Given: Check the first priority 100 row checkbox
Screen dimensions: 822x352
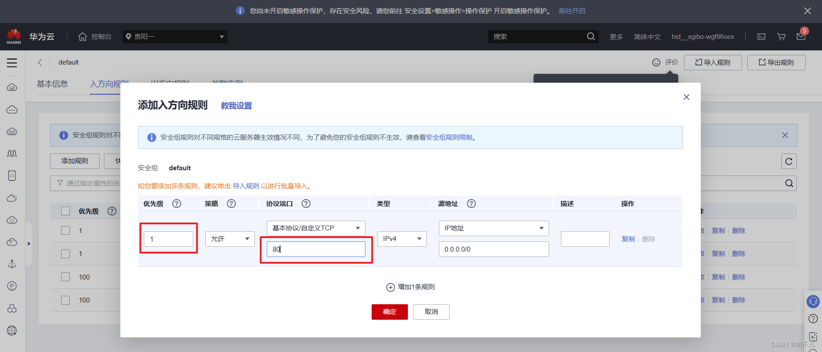Looking at the screenshot, I should click(65, 277).
